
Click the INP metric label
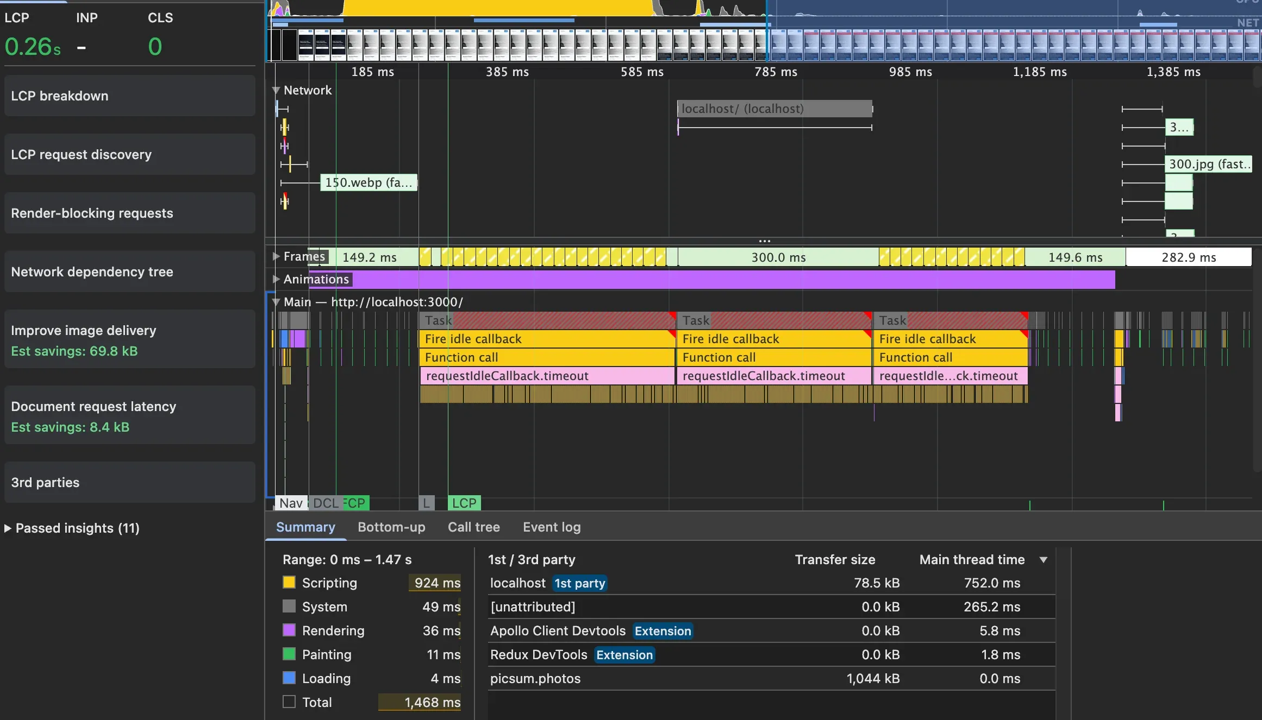87,18
